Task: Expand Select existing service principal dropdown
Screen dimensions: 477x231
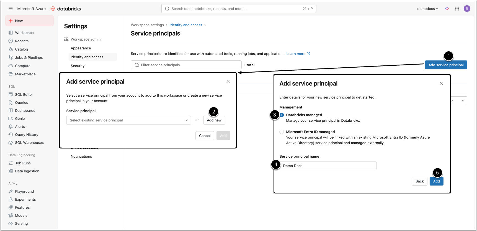Action: coord(128,120)
